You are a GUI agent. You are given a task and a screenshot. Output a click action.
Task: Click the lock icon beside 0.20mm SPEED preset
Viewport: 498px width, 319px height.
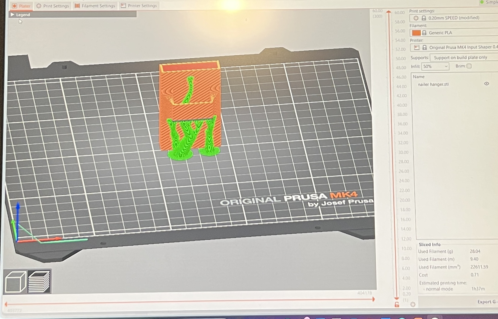click(424, 18)
